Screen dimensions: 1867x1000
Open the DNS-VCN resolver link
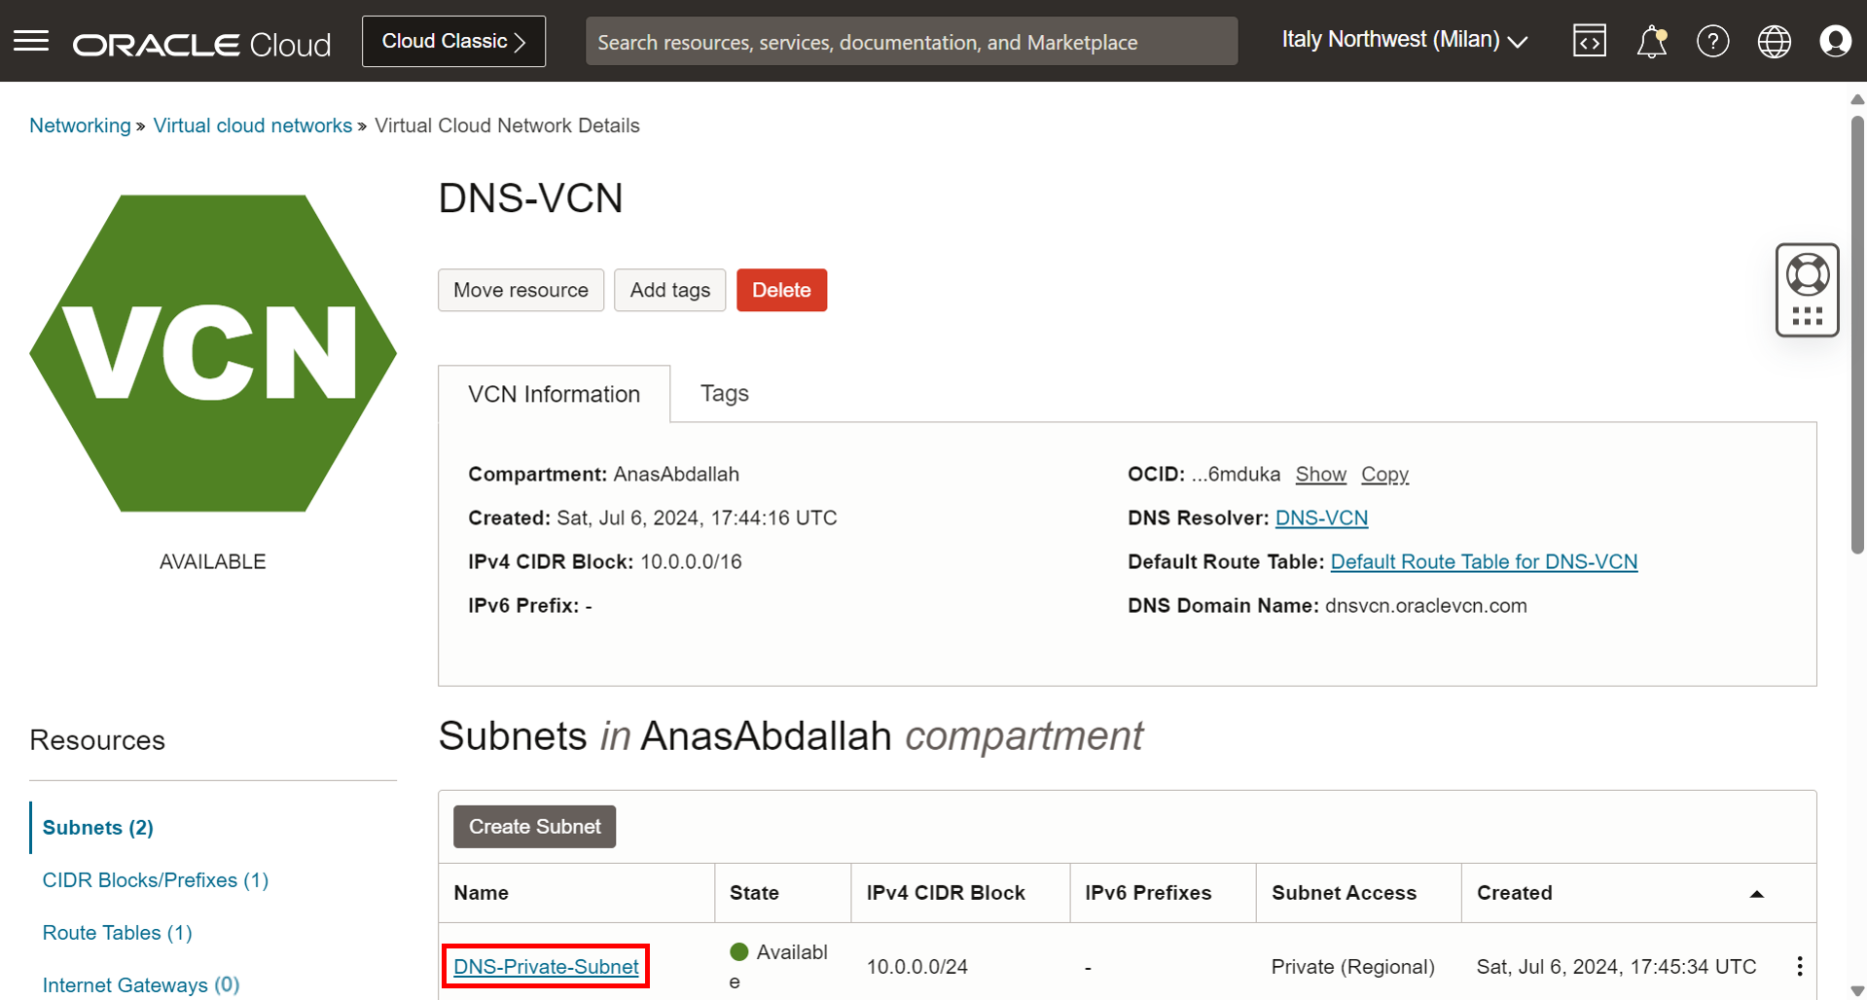1321,518
